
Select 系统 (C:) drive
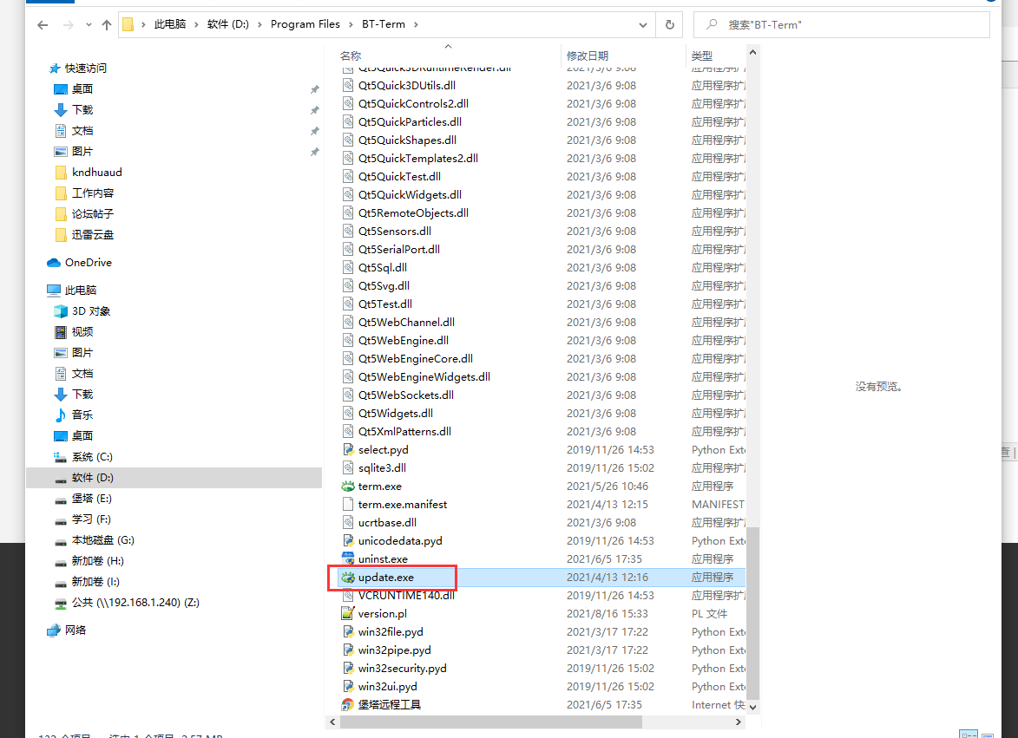[92, 456]
